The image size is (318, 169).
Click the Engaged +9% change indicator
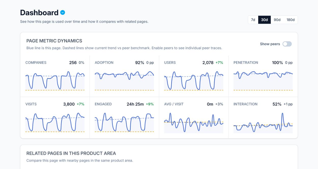[150, 104]
